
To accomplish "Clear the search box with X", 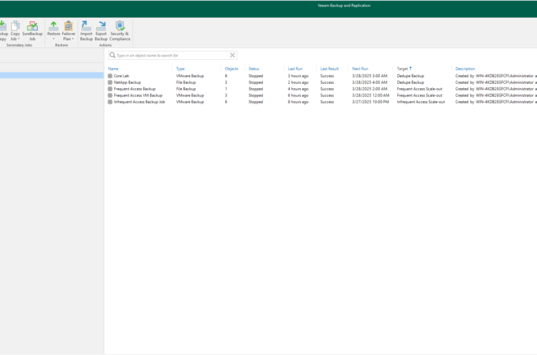I will (x=232, y=55).
